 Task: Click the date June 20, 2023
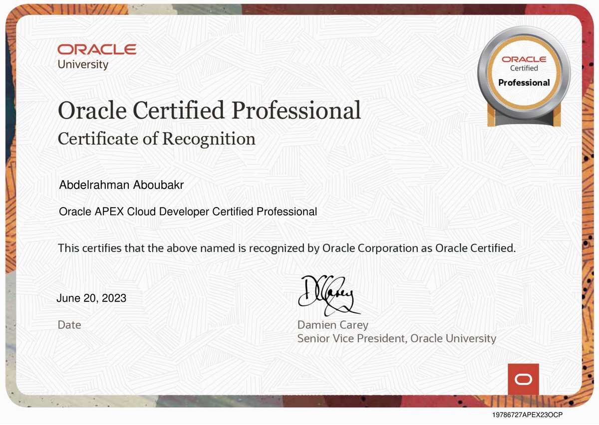pos(92,298)
